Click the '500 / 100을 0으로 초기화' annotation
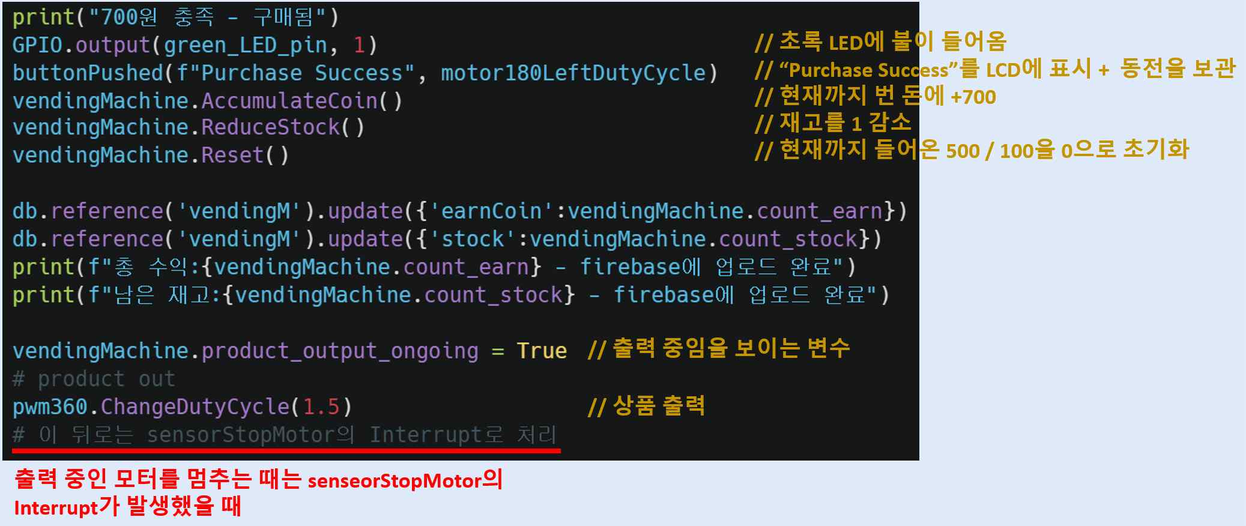1246x526 pixels. pos(972,150)
